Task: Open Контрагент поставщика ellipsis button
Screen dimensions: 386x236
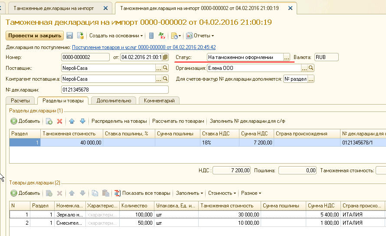Action: [x=159, y=79]
